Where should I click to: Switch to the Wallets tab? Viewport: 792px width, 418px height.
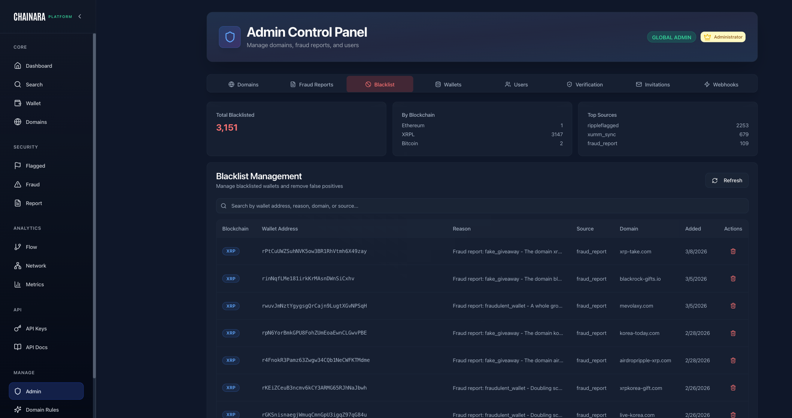tap(448, 85)
